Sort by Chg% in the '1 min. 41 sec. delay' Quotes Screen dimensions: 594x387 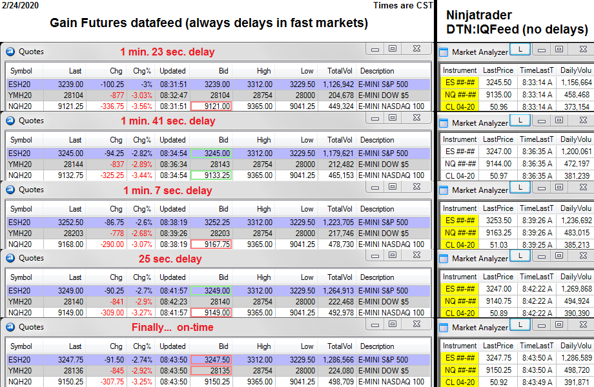(x=141, y=140)
